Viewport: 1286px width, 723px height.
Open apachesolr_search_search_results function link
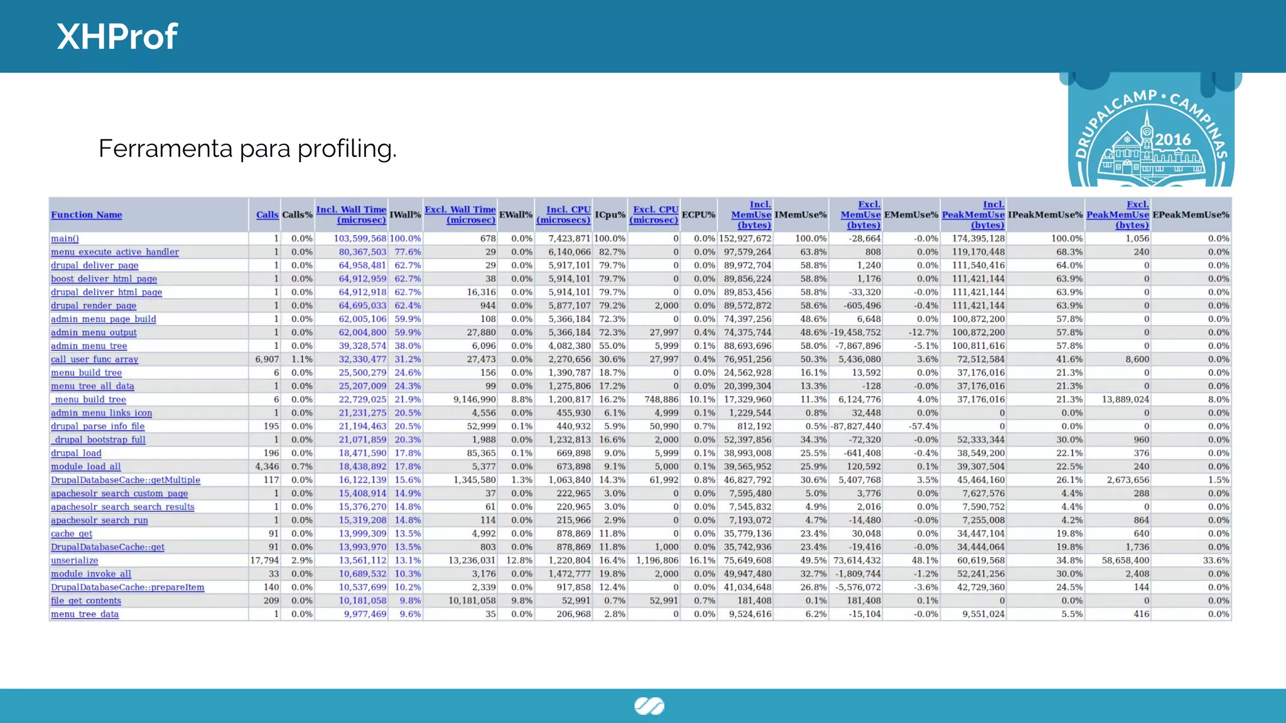[x=122, y=506]
